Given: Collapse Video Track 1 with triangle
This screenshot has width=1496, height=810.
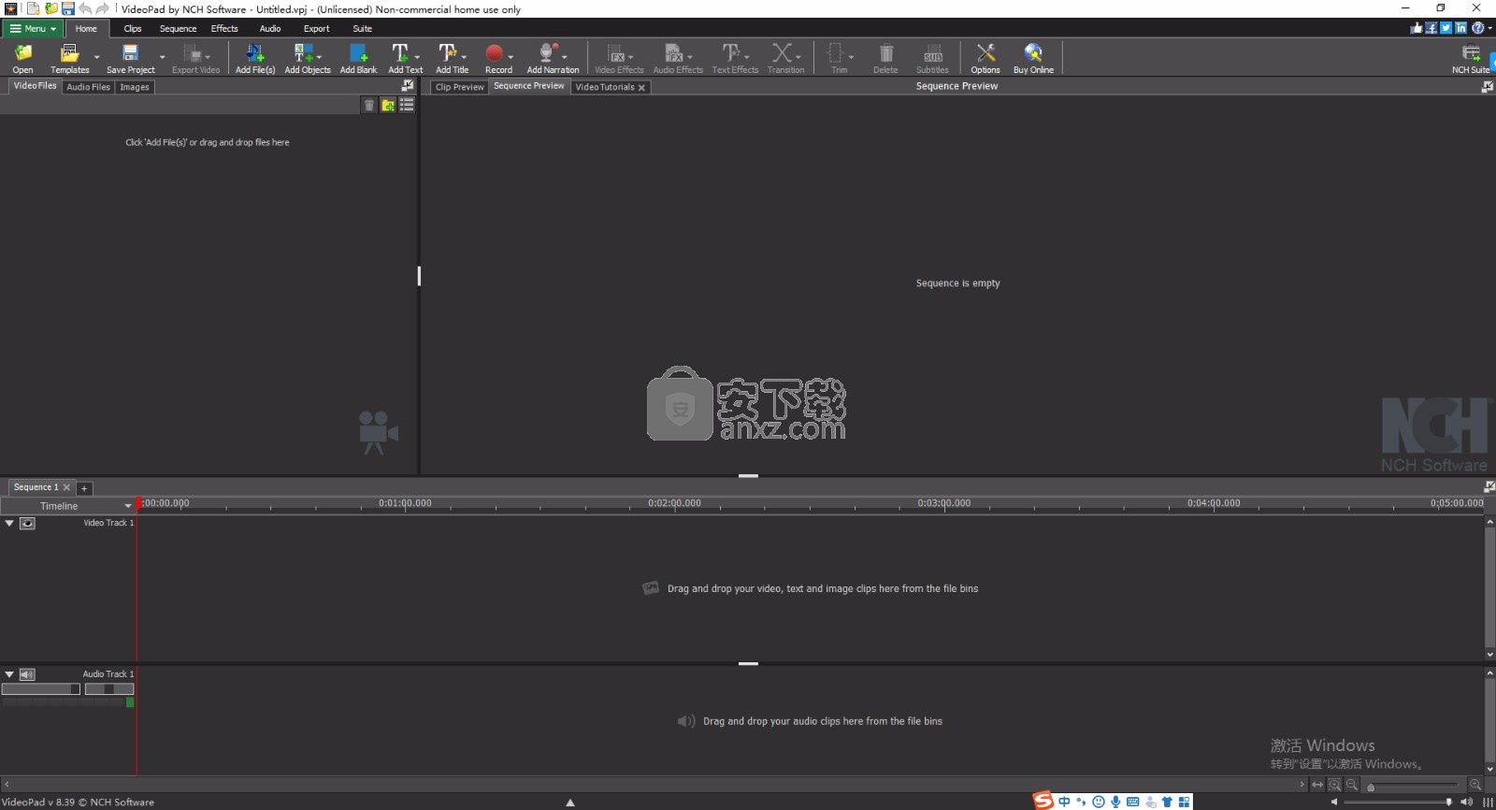Looking at the screenshot, I should tap(9, 523).
